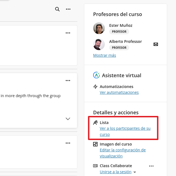Open Class Collaborate three-dot options

point(151,166)
